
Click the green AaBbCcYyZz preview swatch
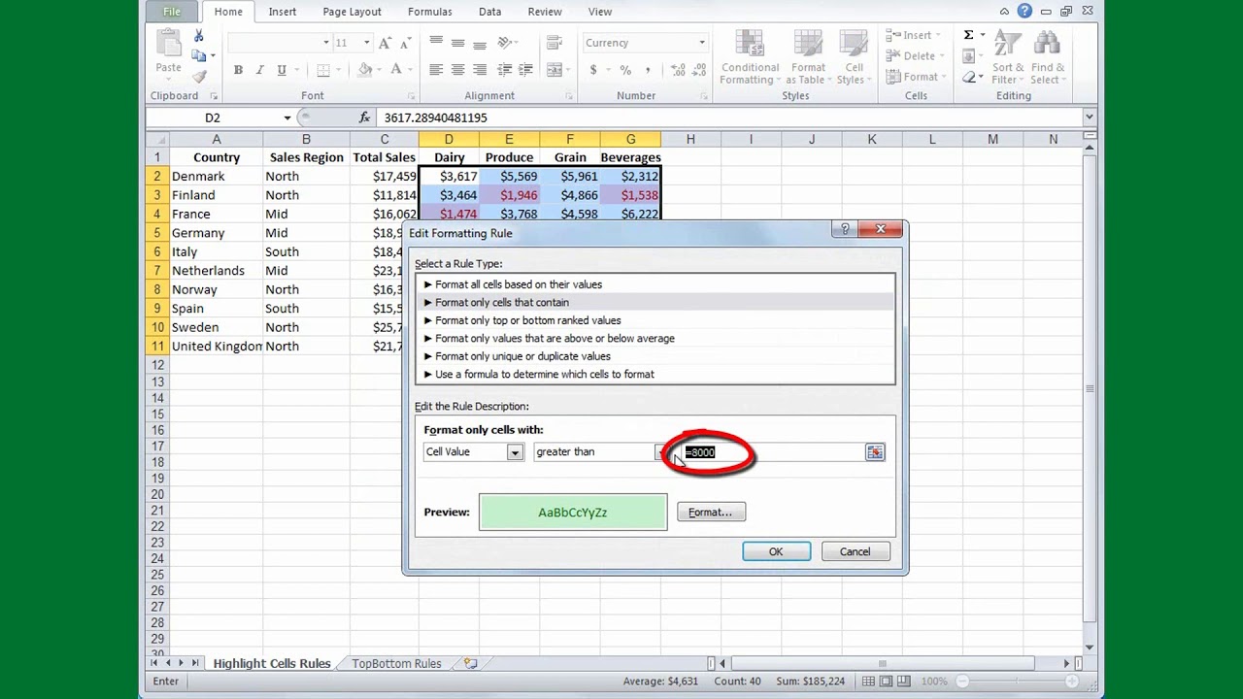[x=572, y=513]
